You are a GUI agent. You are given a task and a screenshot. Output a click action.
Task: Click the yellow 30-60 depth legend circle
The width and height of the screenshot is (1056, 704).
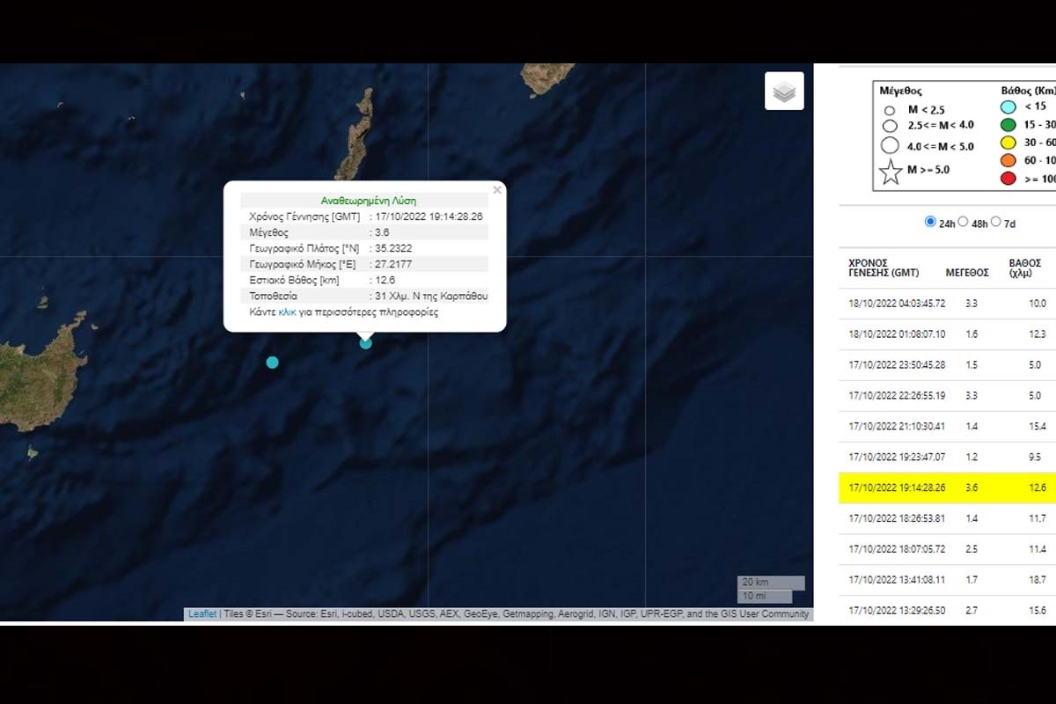pyautogui.click(x=1009, y=143)
